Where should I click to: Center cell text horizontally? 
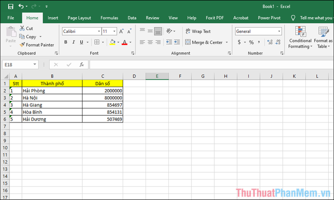150,42
